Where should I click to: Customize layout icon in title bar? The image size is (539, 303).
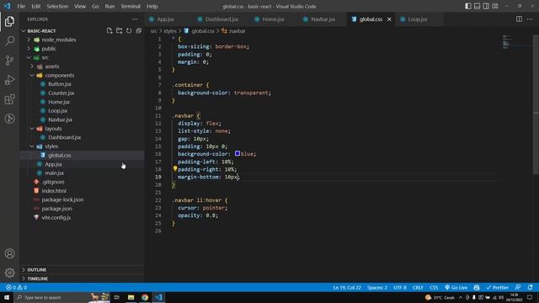495,6
